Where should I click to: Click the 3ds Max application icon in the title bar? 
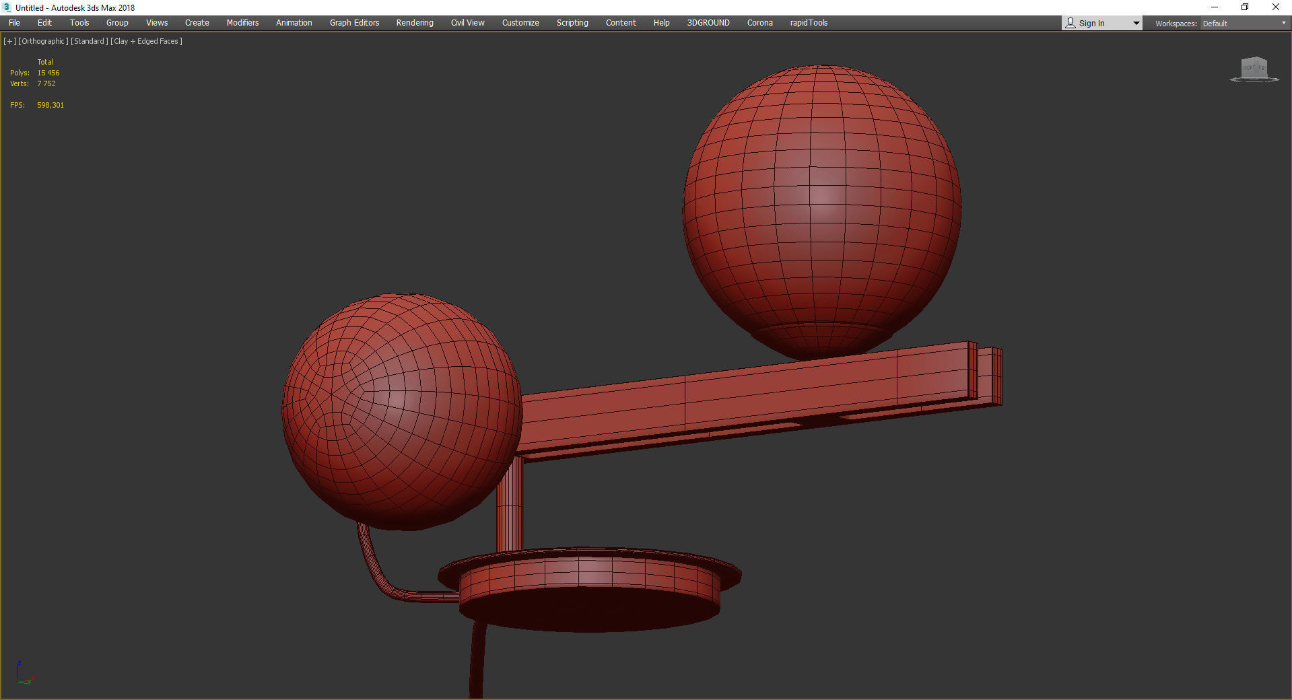tap(7, 7)
